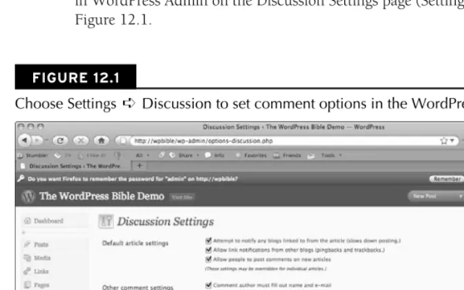Click the settings may be overridden note
This screenshot has width=464, height=290.
(266, 269)
